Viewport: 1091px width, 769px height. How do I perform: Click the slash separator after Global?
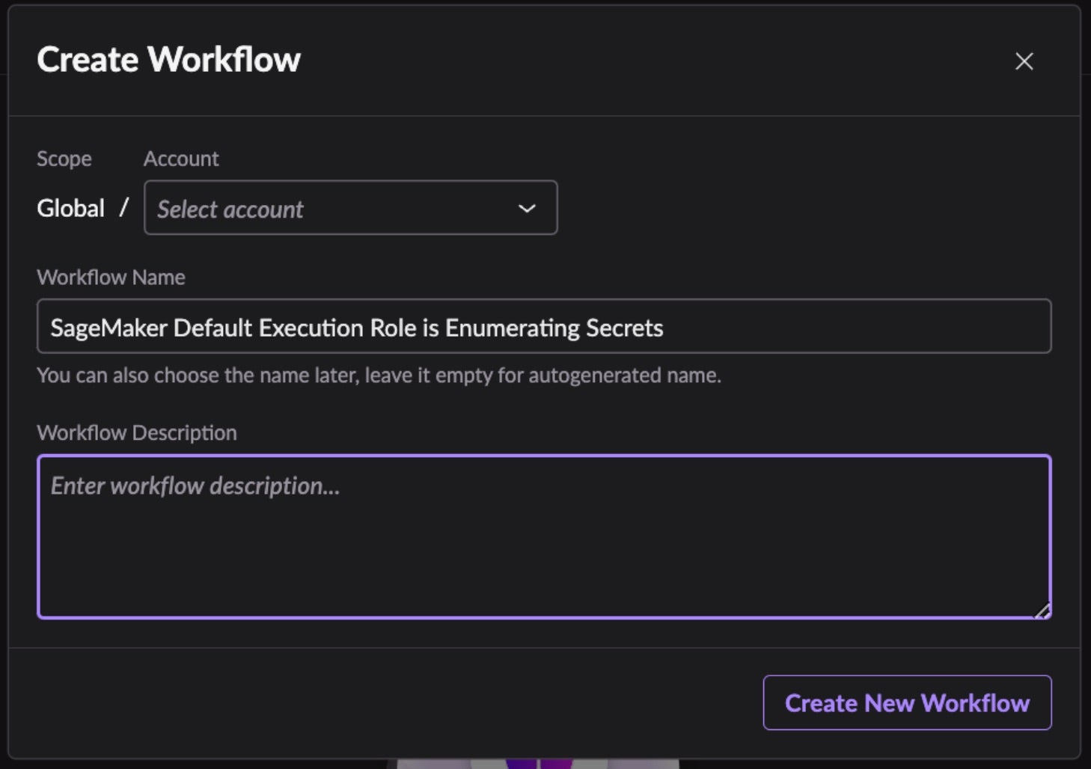pos(123,207)
